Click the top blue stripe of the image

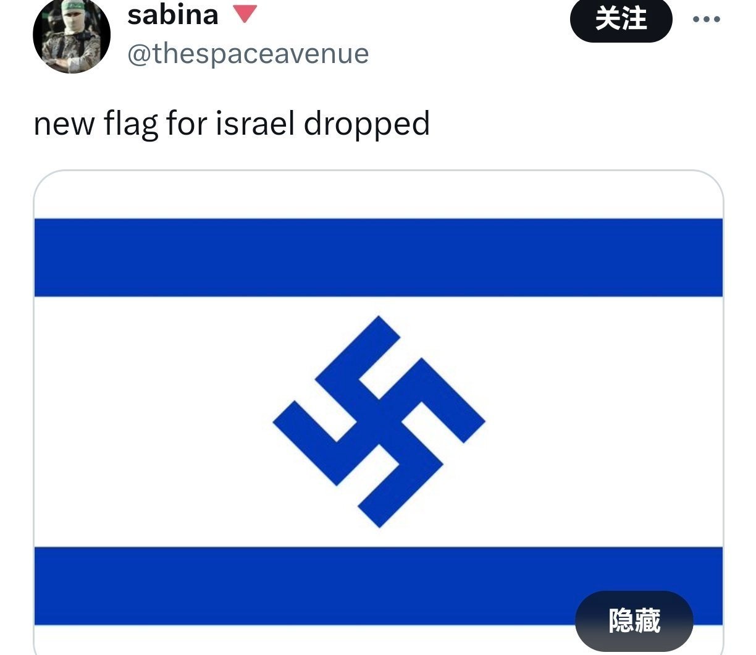[x=378, y=257]
